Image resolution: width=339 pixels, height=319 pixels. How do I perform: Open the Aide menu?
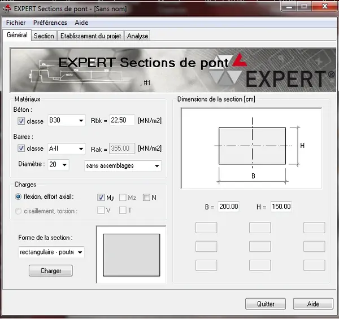pyautogui.click(x=81, y=23)
